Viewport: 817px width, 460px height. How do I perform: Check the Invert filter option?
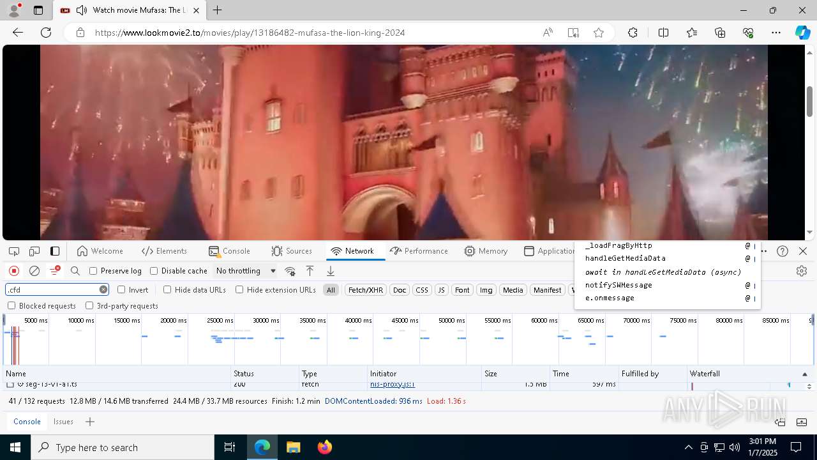tap(121, 289)
